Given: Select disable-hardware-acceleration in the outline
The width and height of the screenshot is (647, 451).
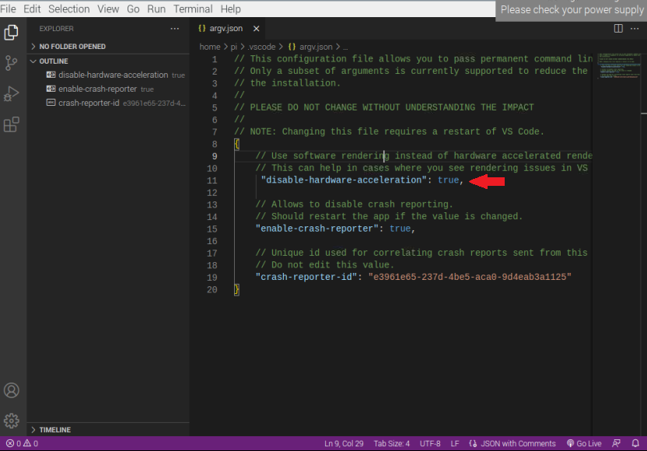Looking at the screenshot, I should coord(113,75).
